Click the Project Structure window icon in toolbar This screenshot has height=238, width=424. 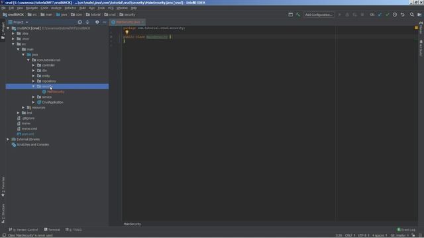click(290, 15)
